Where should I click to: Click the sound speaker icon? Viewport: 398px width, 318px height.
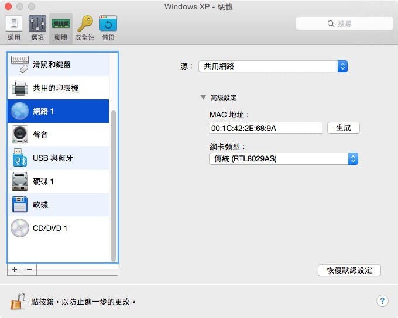(x=20, y=134)
